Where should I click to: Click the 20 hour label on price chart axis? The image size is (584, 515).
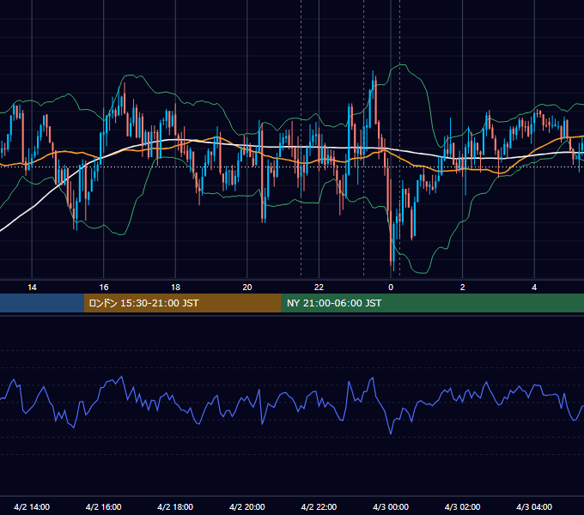click(x=247, y=288)
